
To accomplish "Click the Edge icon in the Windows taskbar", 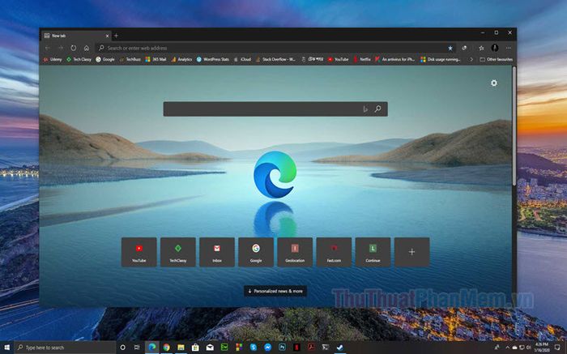I will coord(151,348).
